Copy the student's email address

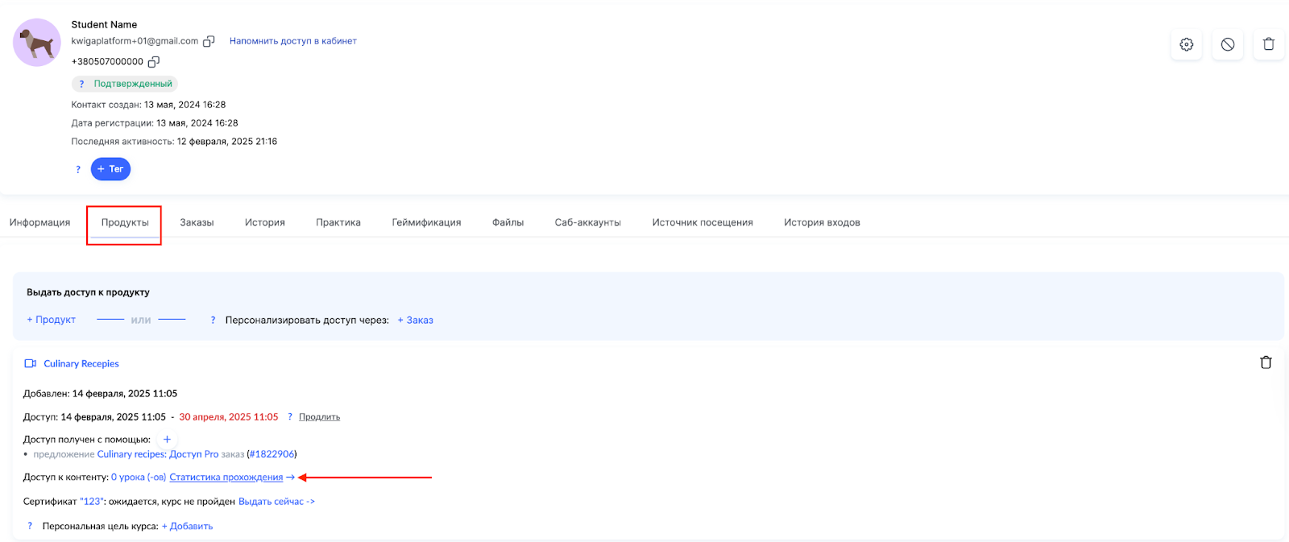pos(209,41)
